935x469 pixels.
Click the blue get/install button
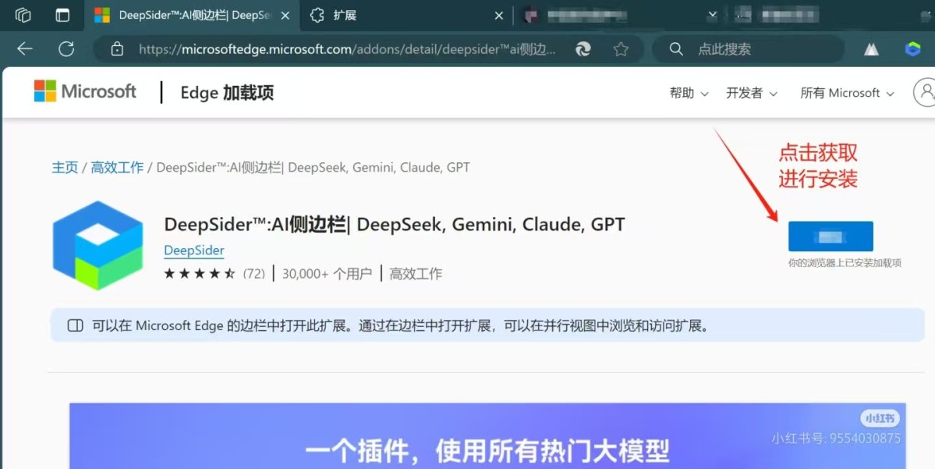(830, 236)
